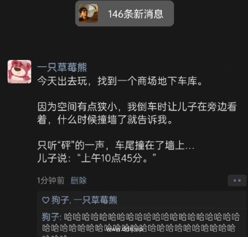The height and width of the screenshot is (237, 248).
Task: Open 一只草莓熊 in the likes list
Action: pos(95,200)
